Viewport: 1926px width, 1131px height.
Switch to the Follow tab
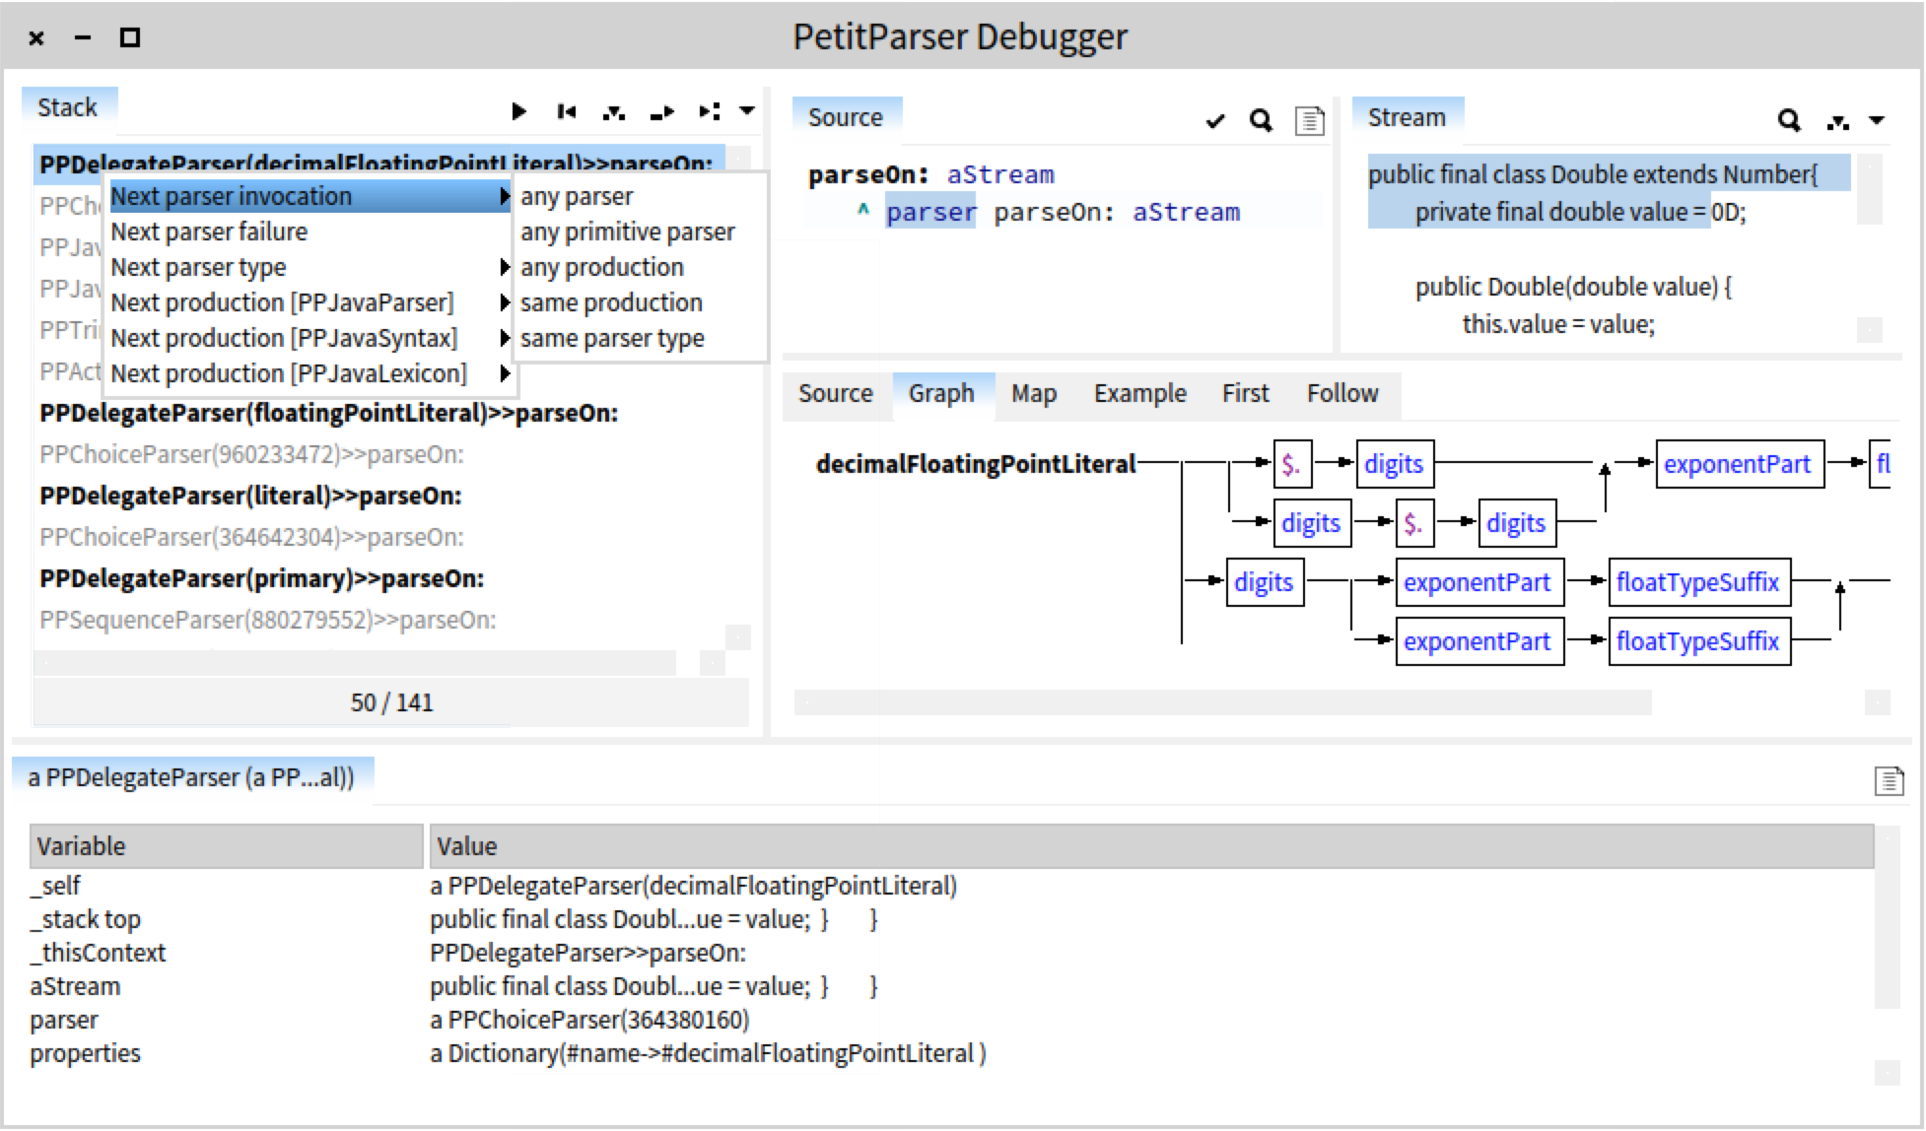pyautogui.click(x=1341, y=393)
